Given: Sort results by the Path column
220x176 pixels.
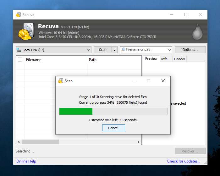Looking at the screenshot, I should 114,60.
